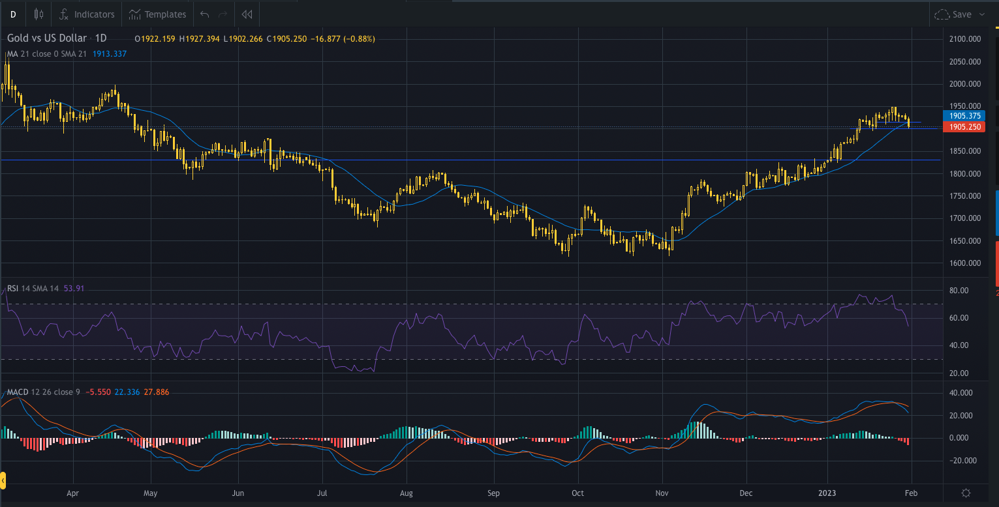Click the double-arrow rewind icon
Screen dimensions: 999x507
tap(247, 14)
